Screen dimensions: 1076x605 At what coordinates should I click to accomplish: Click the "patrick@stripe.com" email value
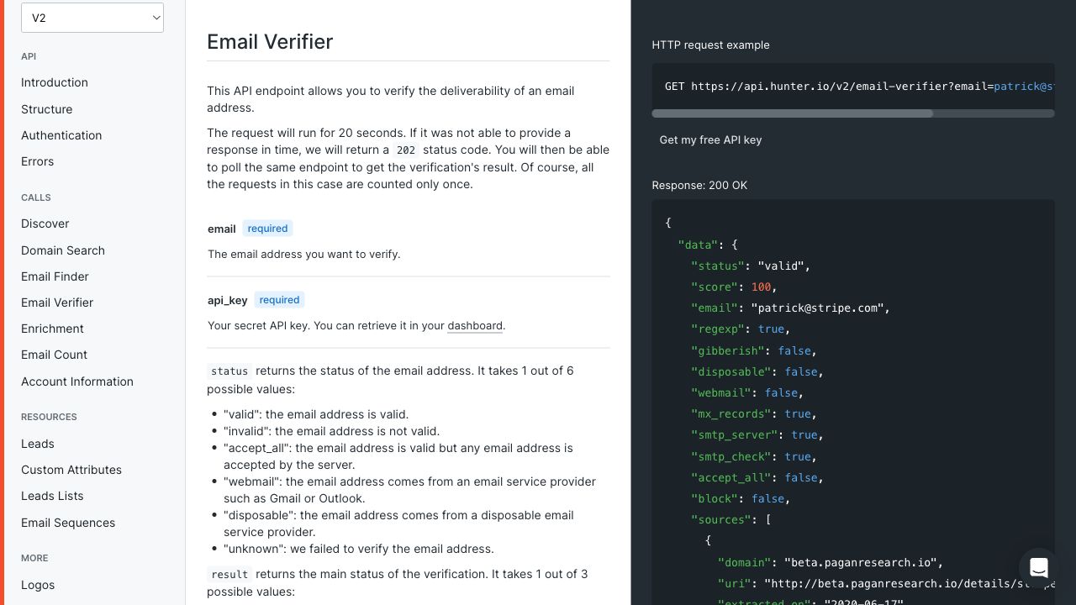pos(817,308)
